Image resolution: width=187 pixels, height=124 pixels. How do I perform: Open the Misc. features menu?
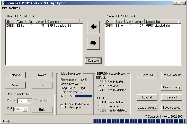point(11,8)
